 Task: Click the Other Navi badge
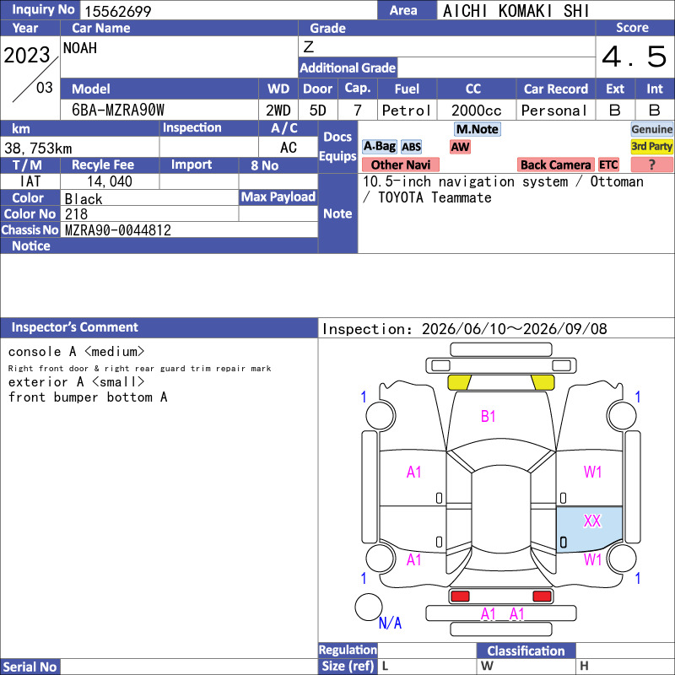click(x=400, y=165)
